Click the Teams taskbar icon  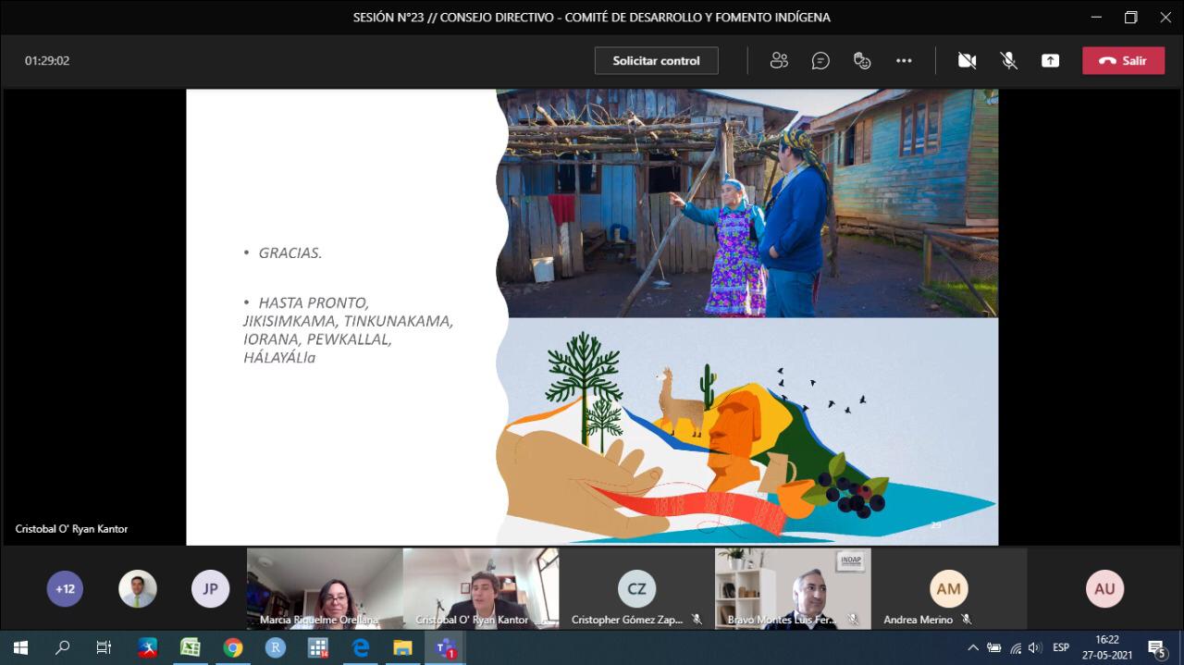point(446,647)
